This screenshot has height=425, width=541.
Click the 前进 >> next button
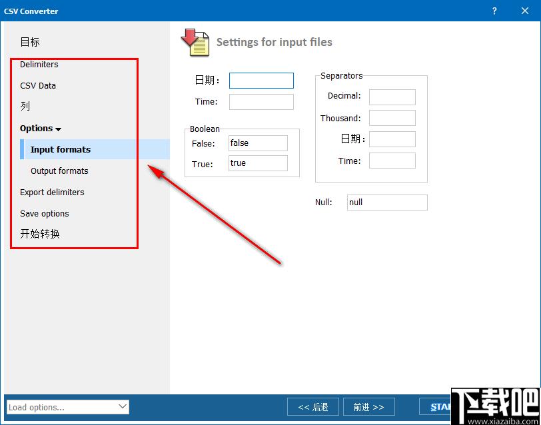click(x=369, y=407)
